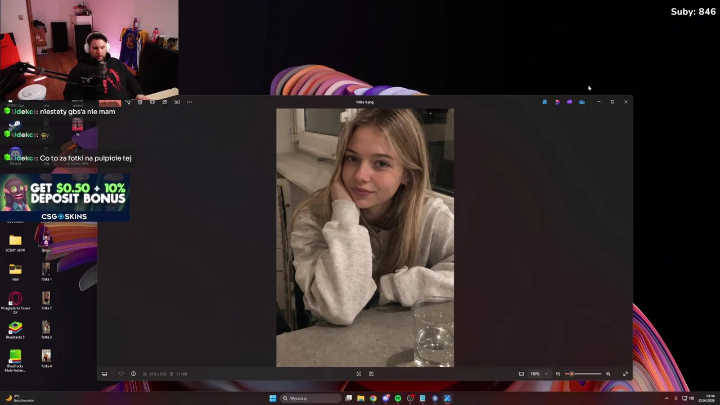Open OneDrive cloud icon in Photos title bar
Viewport: 720px width, 405px height.
(582, 102)
